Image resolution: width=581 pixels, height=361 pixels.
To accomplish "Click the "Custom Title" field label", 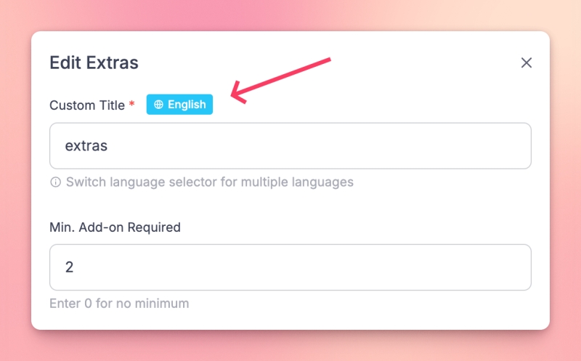I will coord(87,105).
